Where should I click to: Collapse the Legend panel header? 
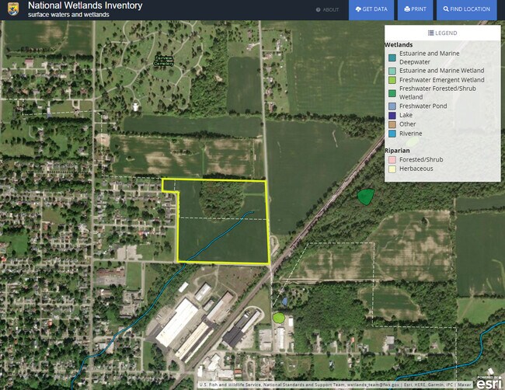(x=443, y=33)
